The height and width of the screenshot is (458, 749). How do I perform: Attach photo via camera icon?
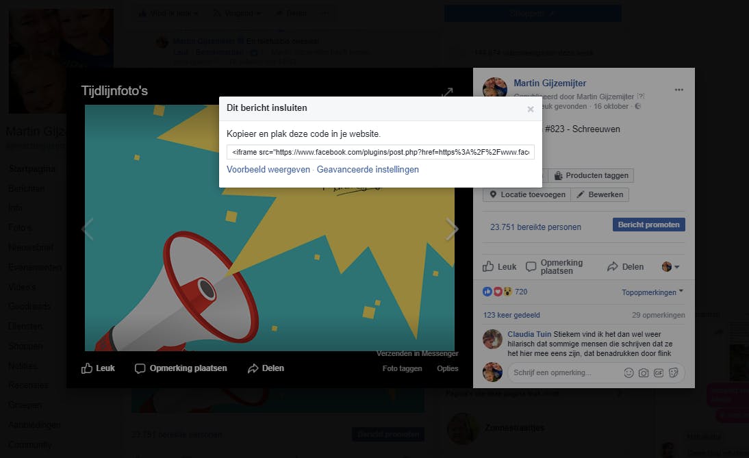click(x=644, y=372)
